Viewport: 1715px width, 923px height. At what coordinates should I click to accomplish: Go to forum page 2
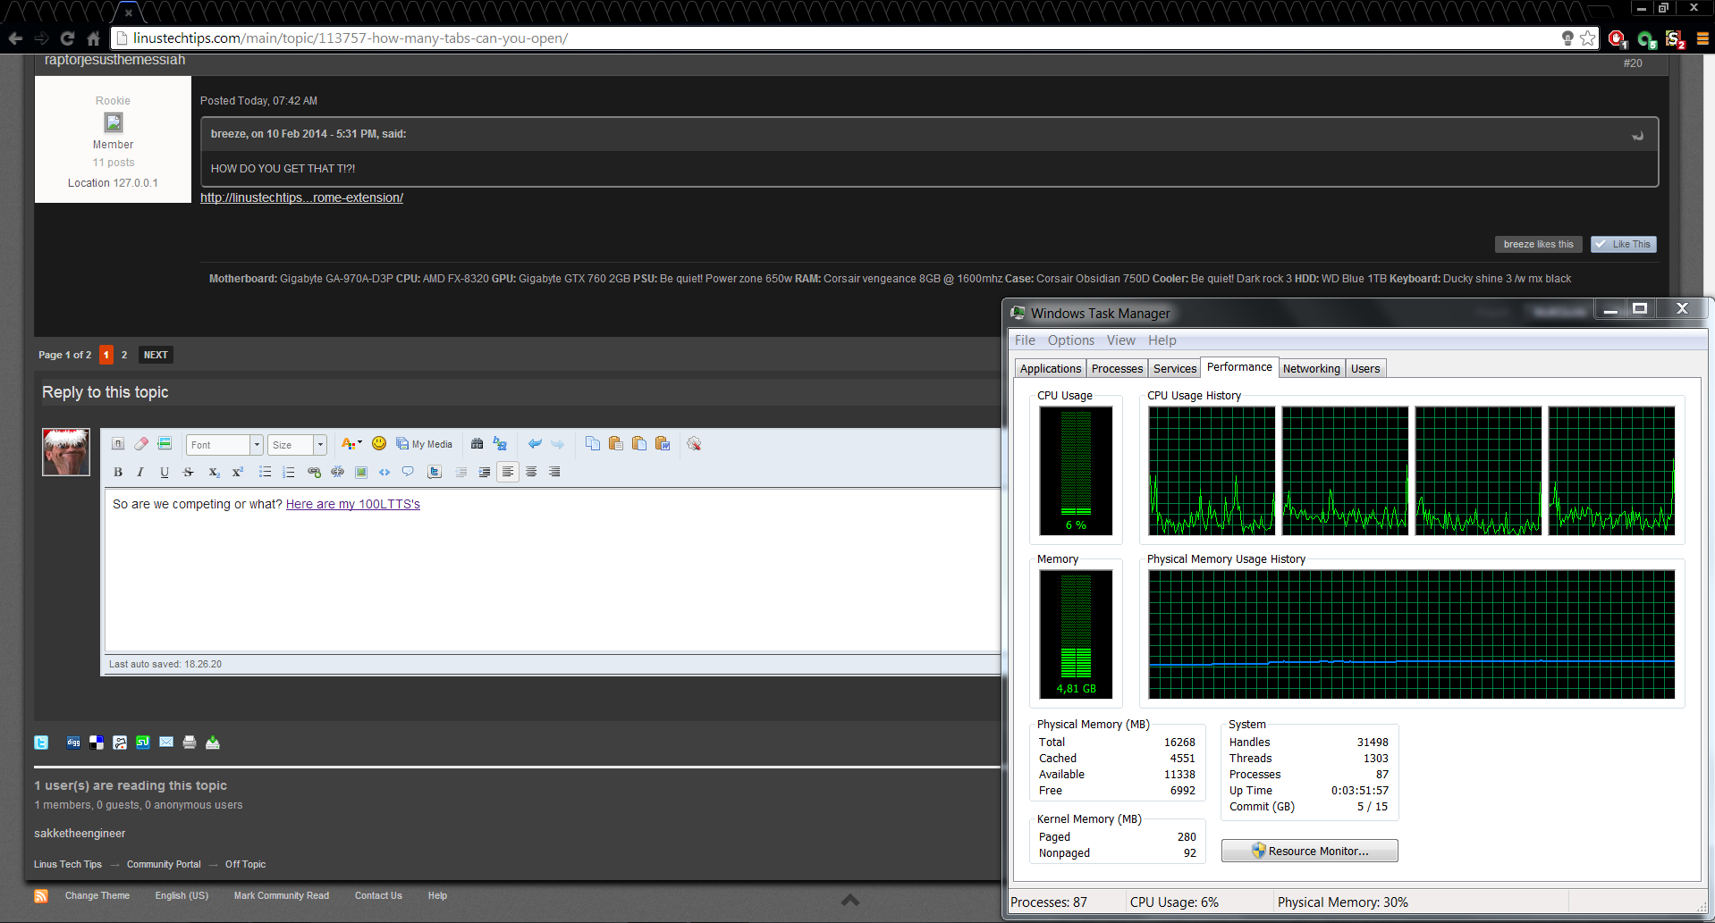[x=124, y=355]
